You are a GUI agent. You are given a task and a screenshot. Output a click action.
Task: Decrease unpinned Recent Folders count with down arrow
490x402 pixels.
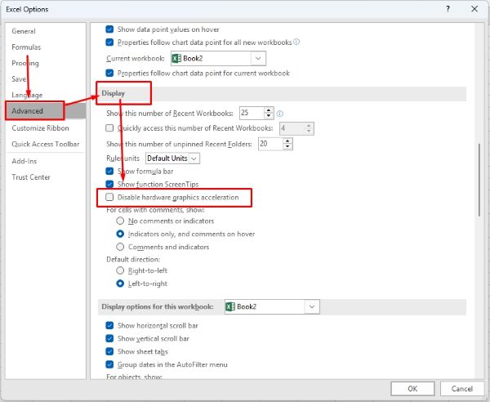pos(287,147)
